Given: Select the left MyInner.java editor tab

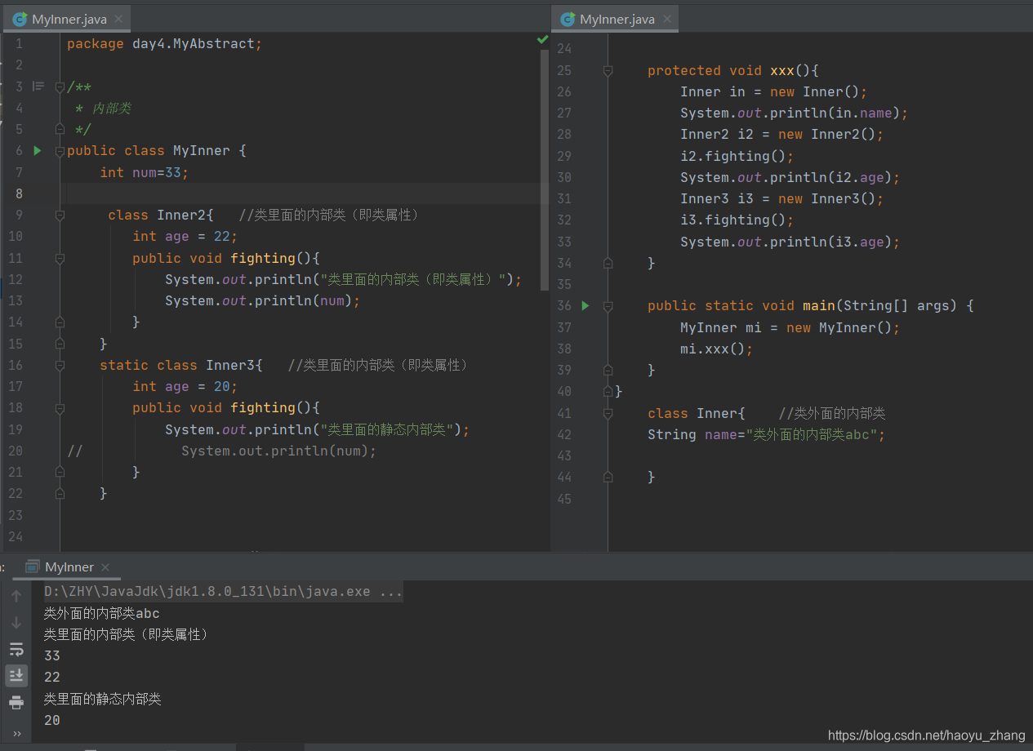Looking at the screenshot, I should [x=65, y=19].
